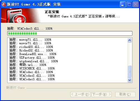Click the scroll up arrow in log list
The image size is (140, 101).
tap(129, 40)
